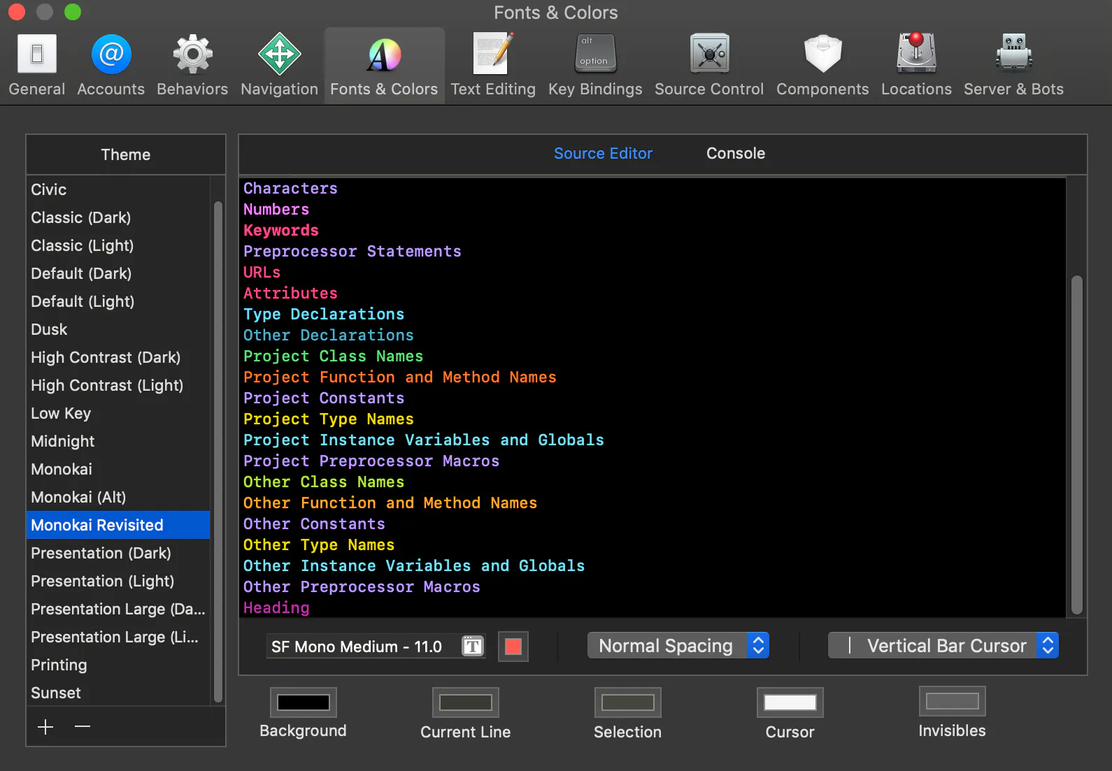
Task: Open the Key Bindings preferences pane
Action: pos(595,64)
